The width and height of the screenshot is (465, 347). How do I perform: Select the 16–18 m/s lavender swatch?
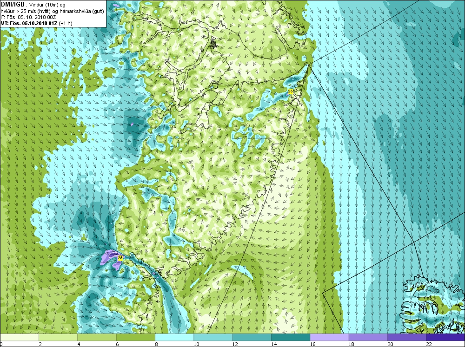[x=329, y=337]
